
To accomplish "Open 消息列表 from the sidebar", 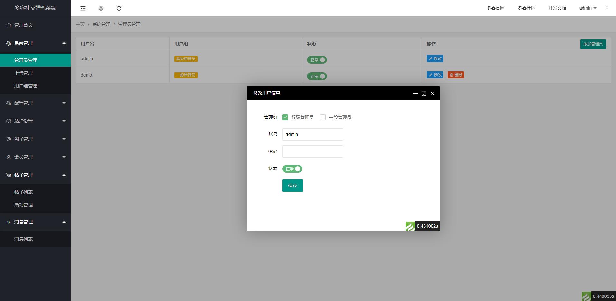I will tap(23, 239).
